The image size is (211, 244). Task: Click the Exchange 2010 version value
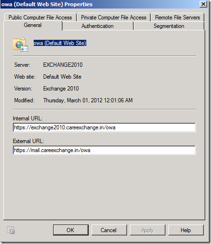tap(61, 89)
